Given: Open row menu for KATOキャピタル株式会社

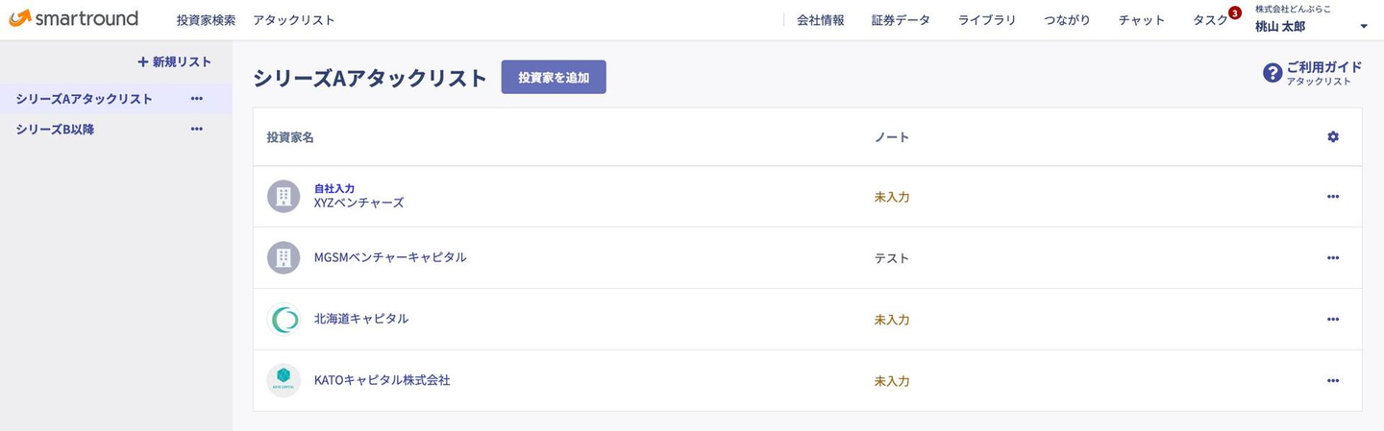Looking at the screenshot, I should coord(1332,381).
